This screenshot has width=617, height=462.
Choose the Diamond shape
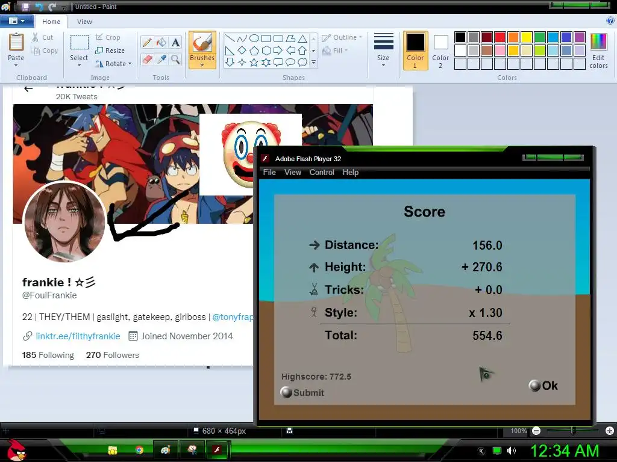pos(242,51)
